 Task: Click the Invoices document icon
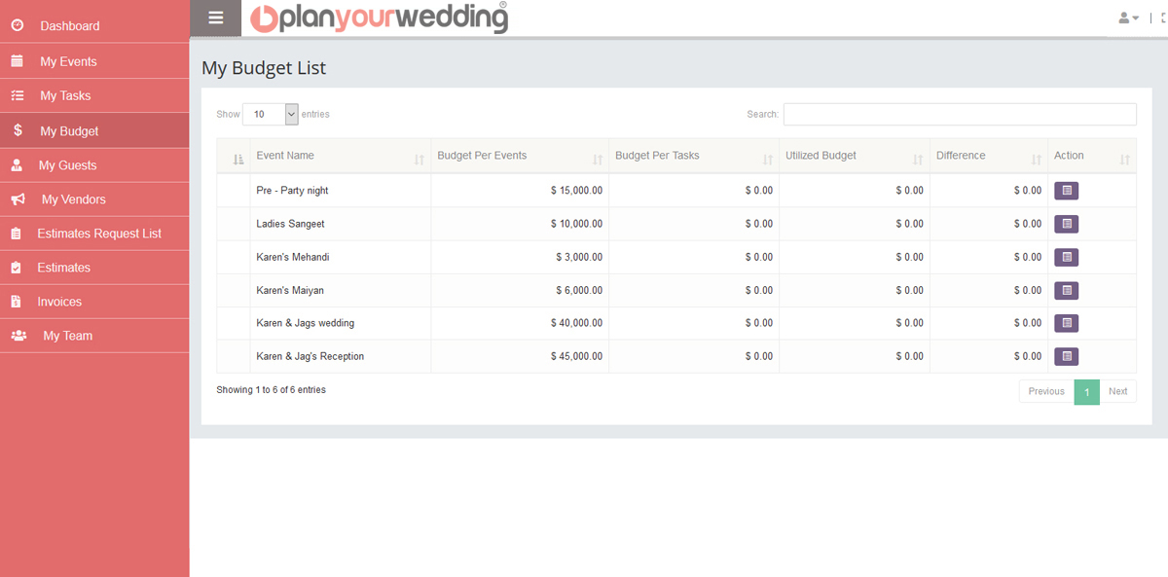click(x=17, y=302)
